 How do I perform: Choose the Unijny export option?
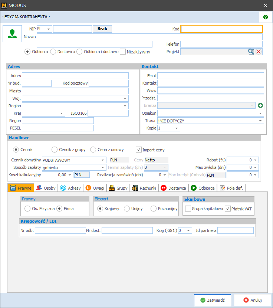(127, 209)
